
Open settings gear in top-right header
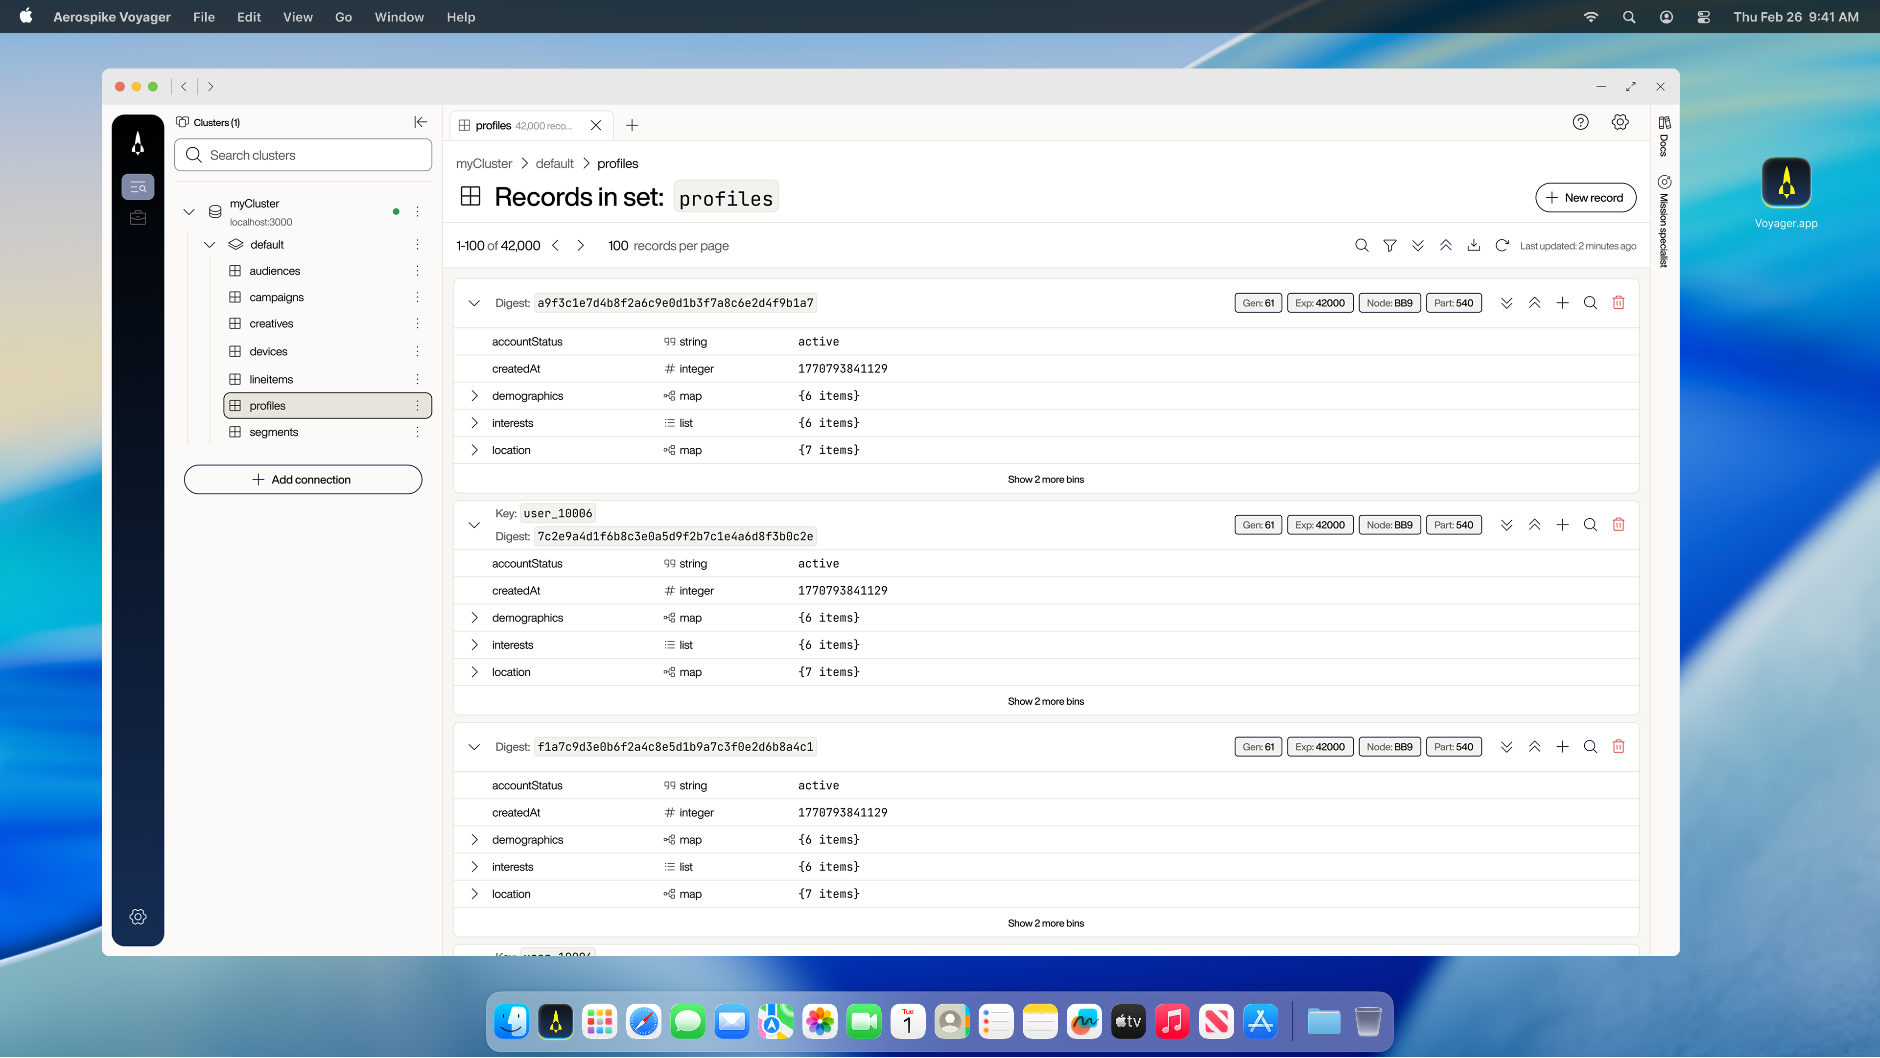1620,122
